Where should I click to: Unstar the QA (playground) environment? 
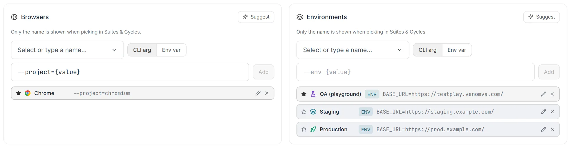coord(304,94)
